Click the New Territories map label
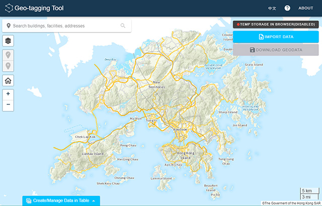Viewport: 322px width, 206px height. [156, 85]
